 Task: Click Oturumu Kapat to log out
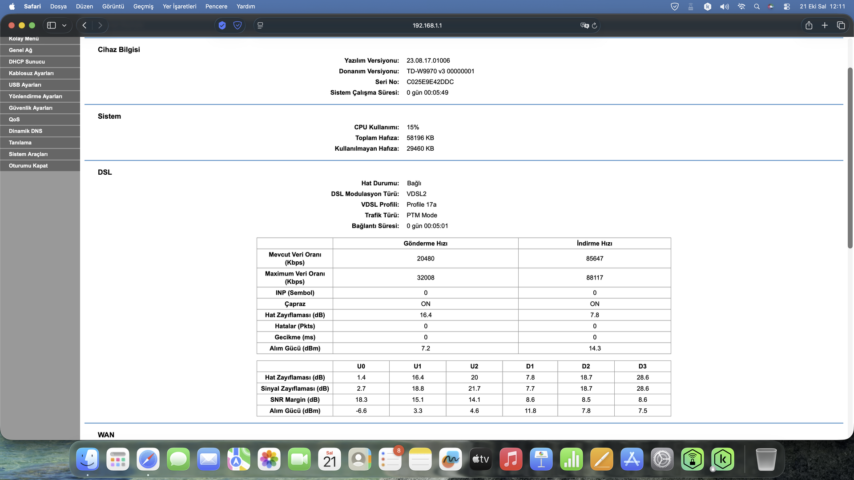click(x=28, y=166)
